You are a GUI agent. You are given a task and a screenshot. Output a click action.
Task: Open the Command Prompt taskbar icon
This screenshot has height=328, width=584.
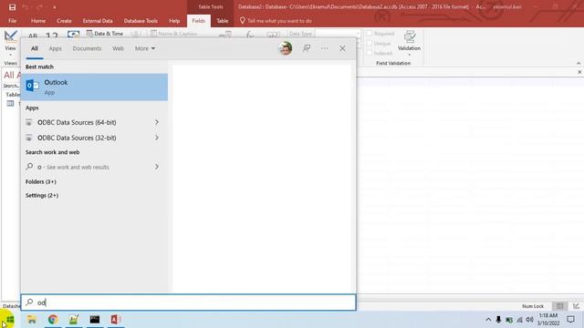pyautogui.click(x=95, y=320)
